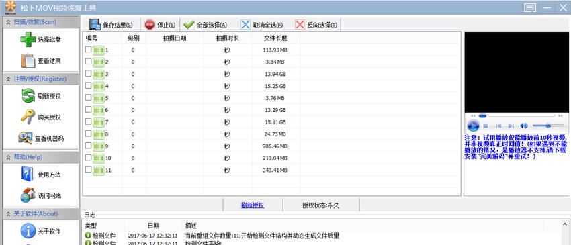Click the title bar menu icon beside minimize
The height and width of the screenshot is (245, 571).
point(530,7)
